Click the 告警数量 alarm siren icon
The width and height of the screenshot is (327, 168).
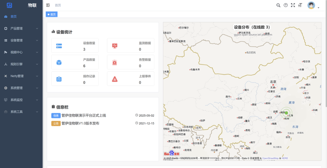click(x=115, y=62)
